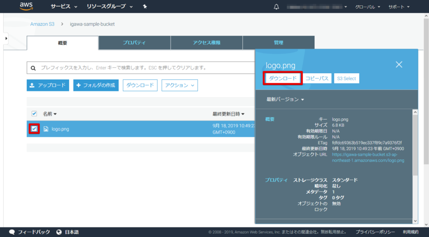This screenshot has height=237, width=429.
Task: Click the 0 タグ value
Action: pyautogui.click(x=338, y=197)
